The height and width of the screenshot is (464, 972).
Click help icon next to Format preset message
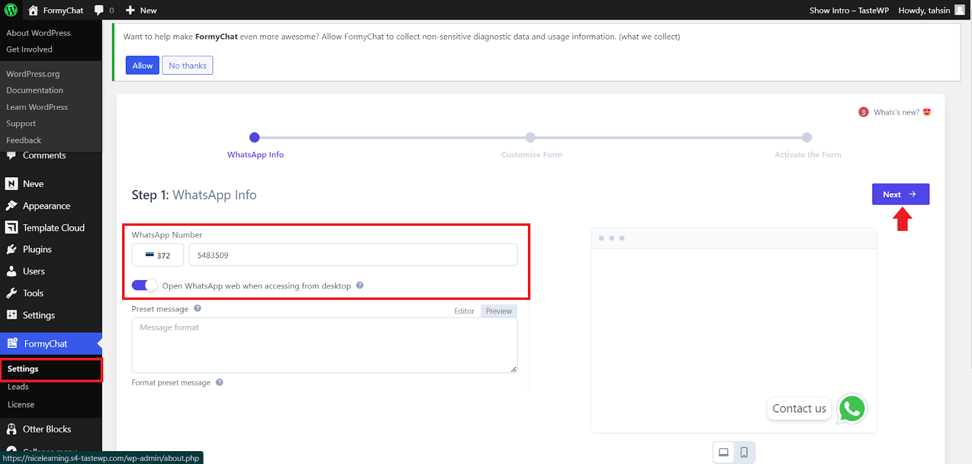(219, 383)
